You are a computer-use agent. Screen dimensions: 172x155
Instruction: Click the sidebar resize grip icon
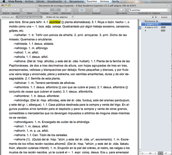click(143, 153)
